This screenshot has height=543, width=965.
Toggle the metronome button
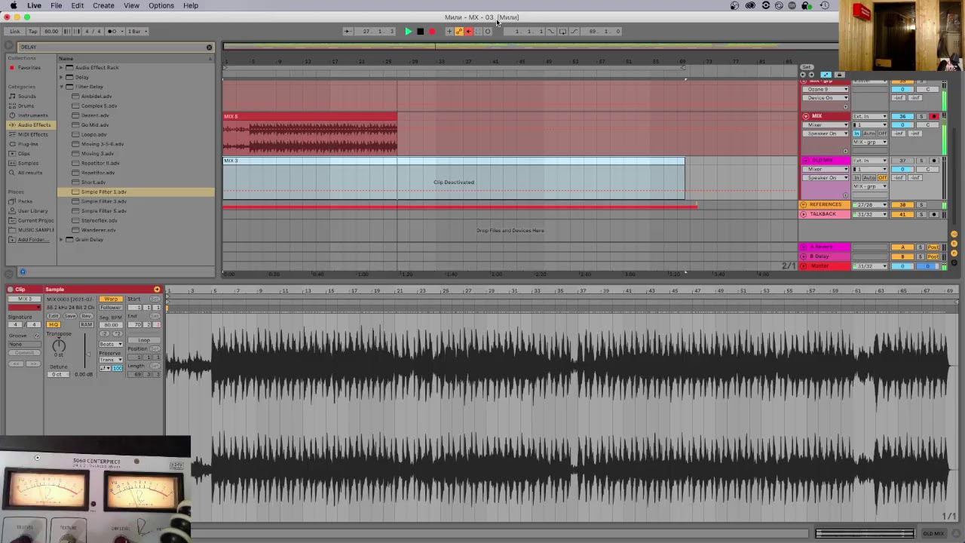(x=113, y=31)
